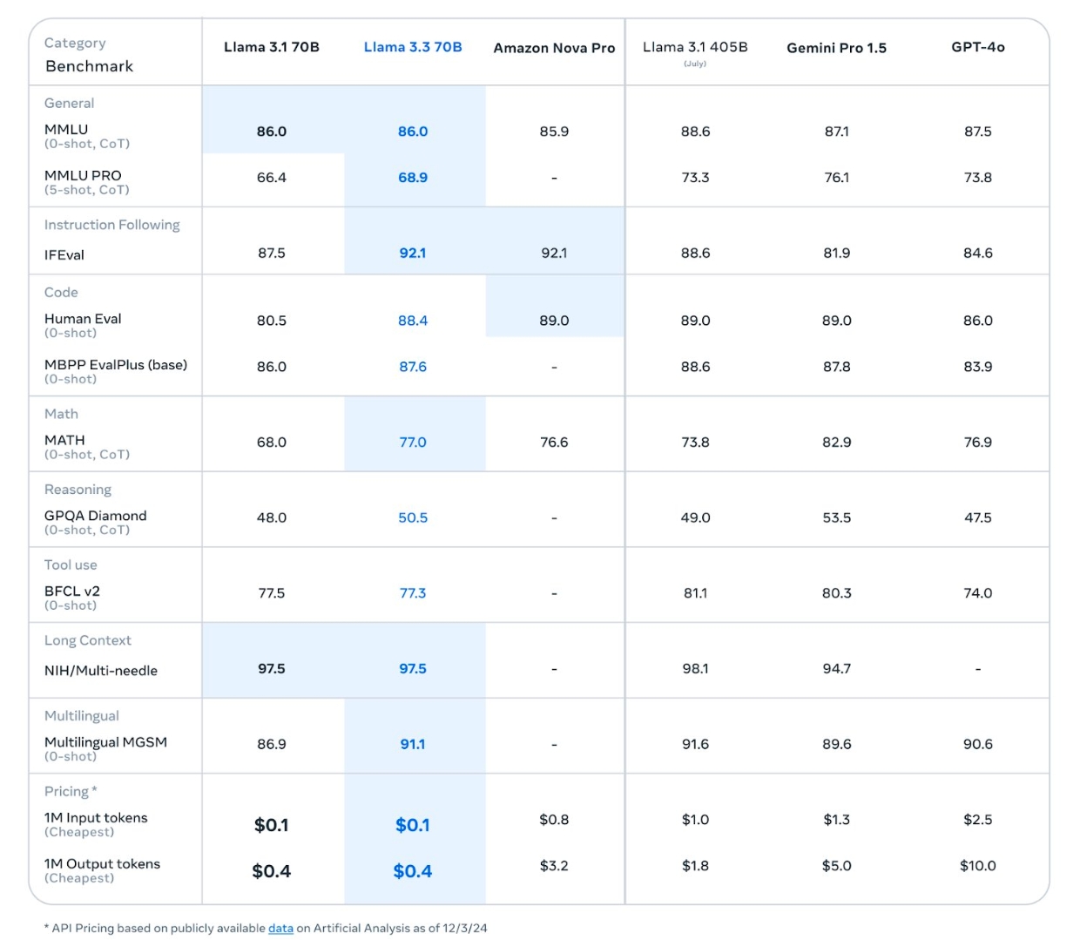
Task: Select the MMLU PRO benchmark row label
Action: coord(83,176)
